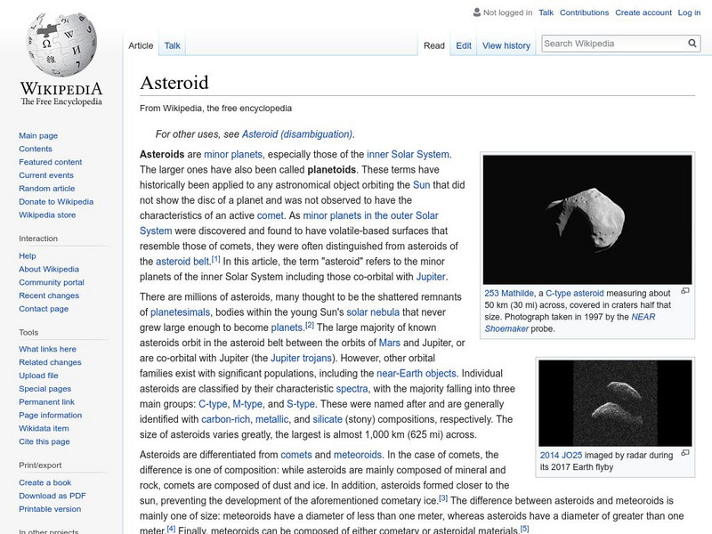Open the 2014 JO25 caption link
712x534 pixels.
pos(561,455)
